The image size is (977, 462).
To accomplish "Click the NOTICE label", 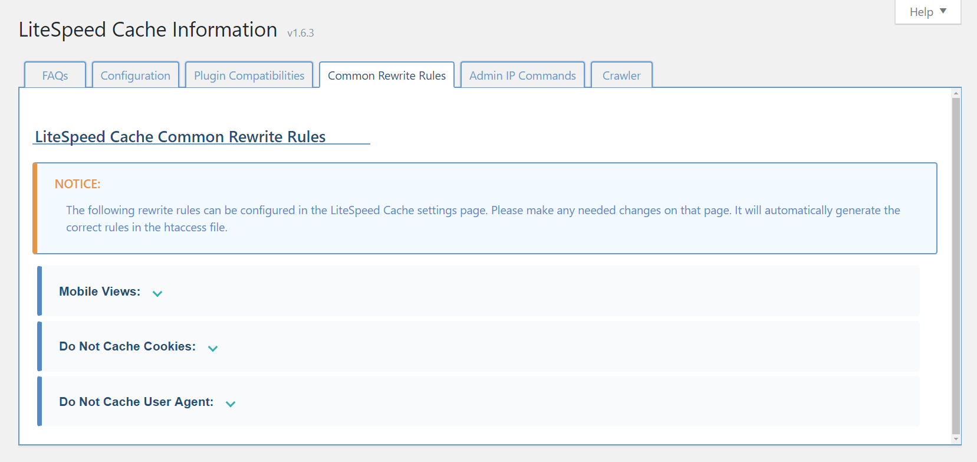I will [77, 184].
